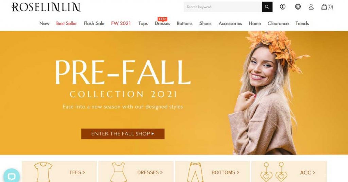
Task: Open the live chat bubble widget
Action: pyautogui.click(x=11, y=176)
